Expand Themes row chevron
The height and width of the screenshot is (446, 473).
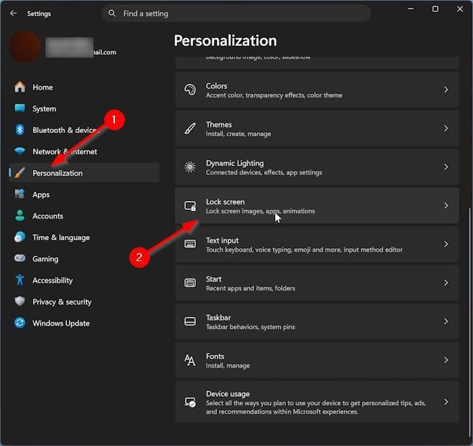446,128
